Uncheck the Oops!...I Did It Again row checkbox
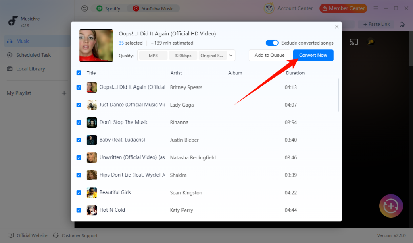This screenshot has width=413, height=243. [79, 87]
